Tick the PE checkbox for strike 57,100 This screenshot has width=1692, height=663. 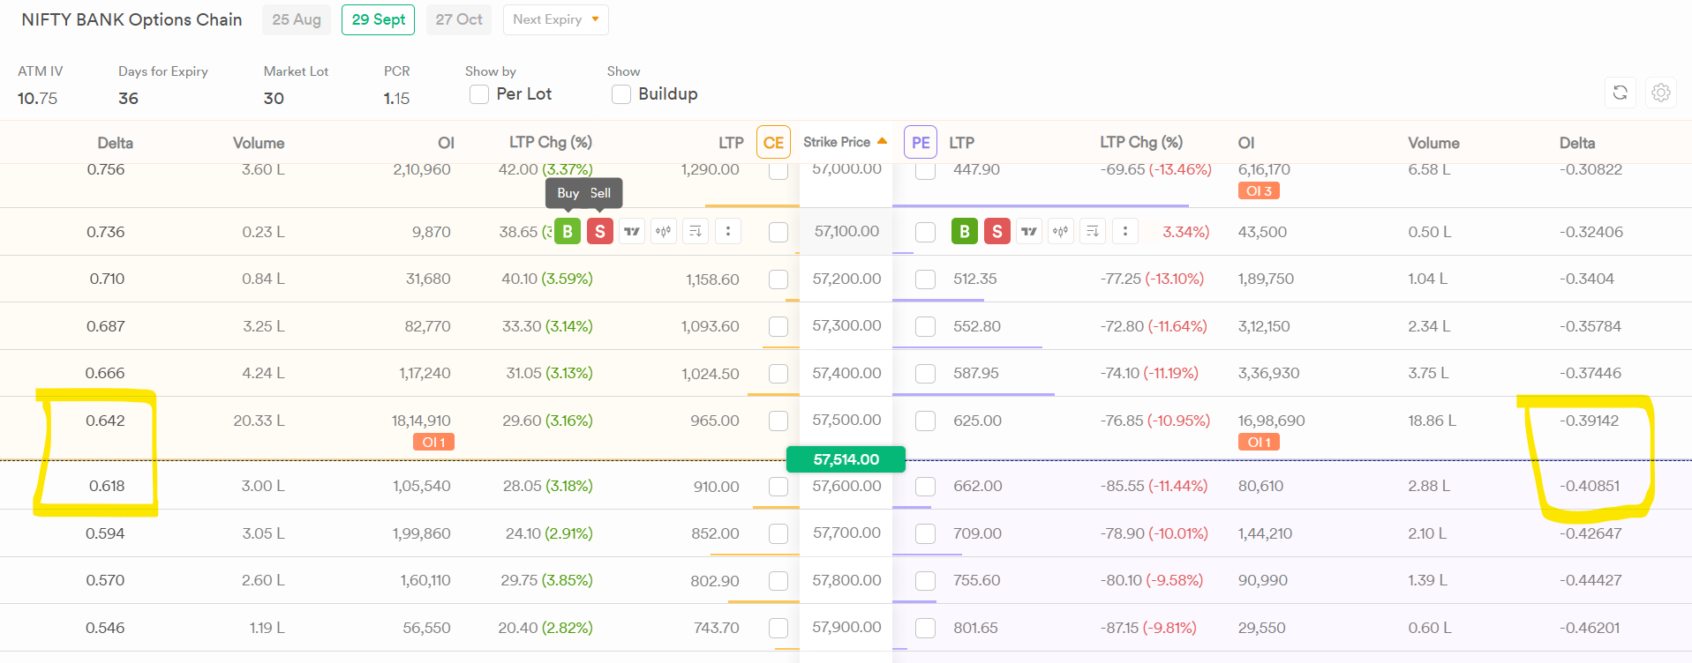click(925, 232)
